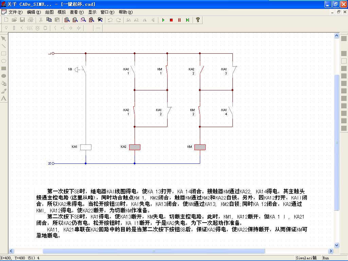Open the 帮助 (Help) menu
The width and height of the screenshot is (348, 261).
click(x=126, y=12)
